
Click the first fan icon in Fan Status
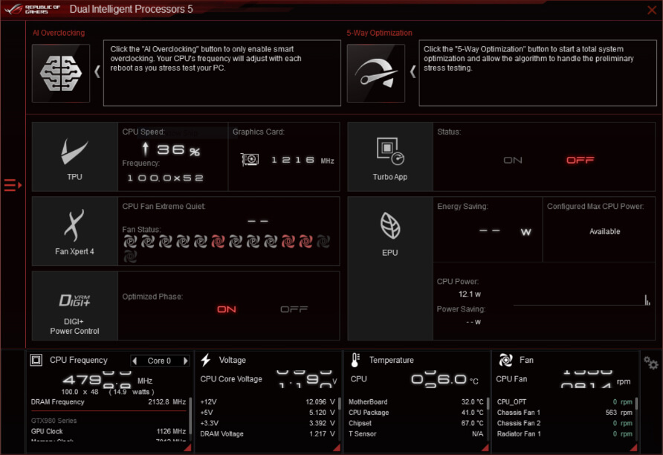click(x=130, y=242)
